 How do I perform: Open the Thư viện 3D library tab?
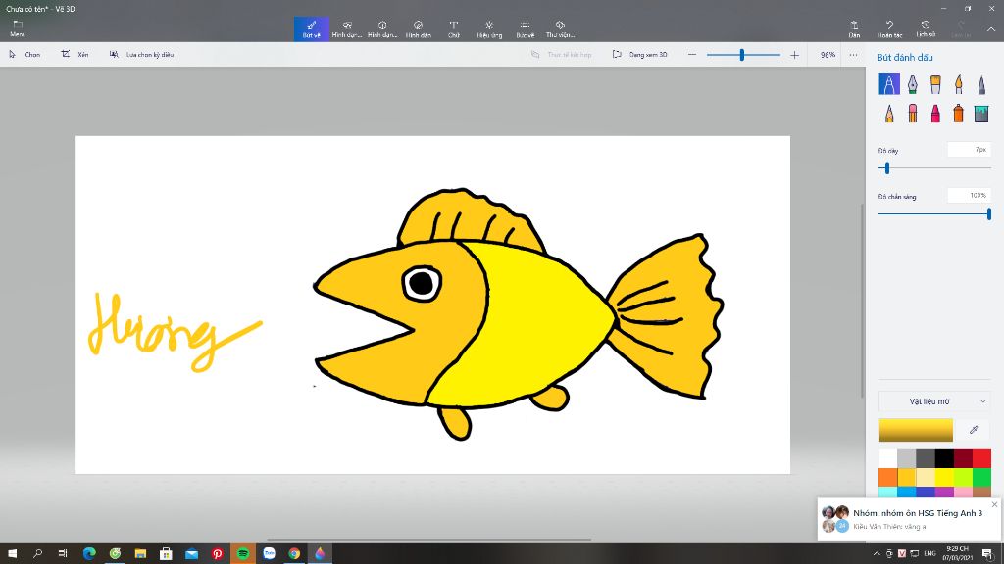tap(560, 28)
